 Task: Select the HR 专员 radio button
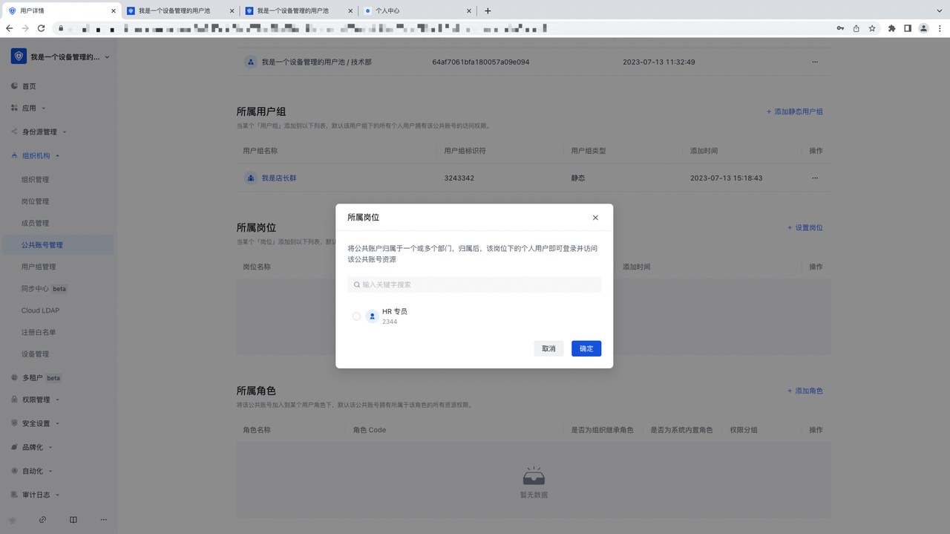click(356, 316)
